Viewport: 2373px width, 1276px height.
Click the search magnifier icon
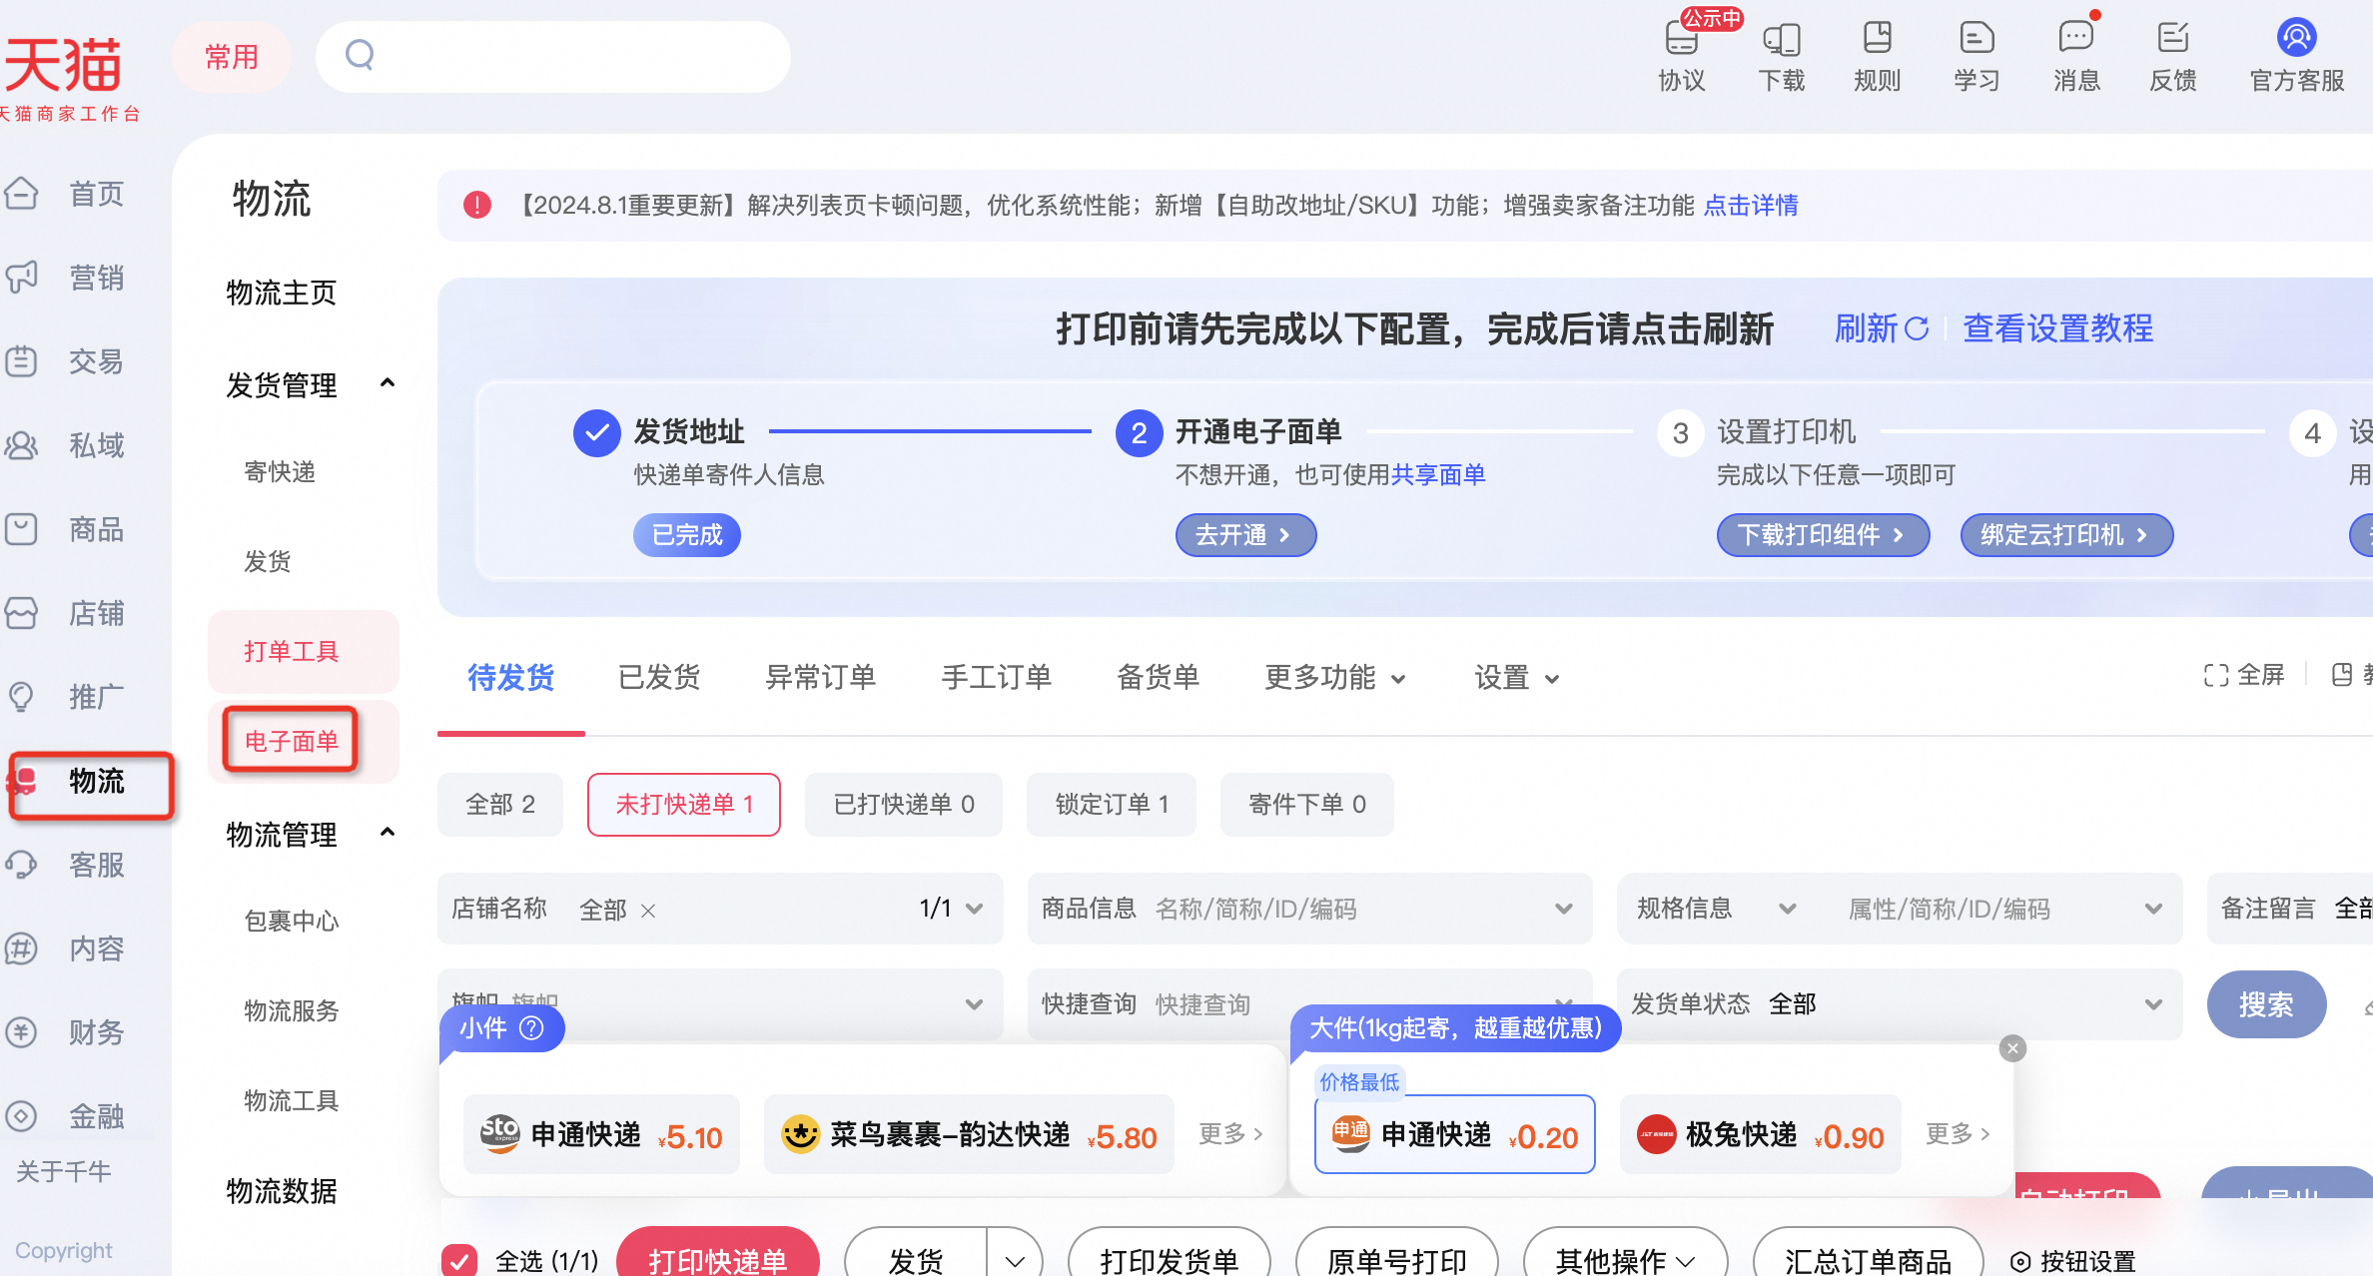click(360, 55)
